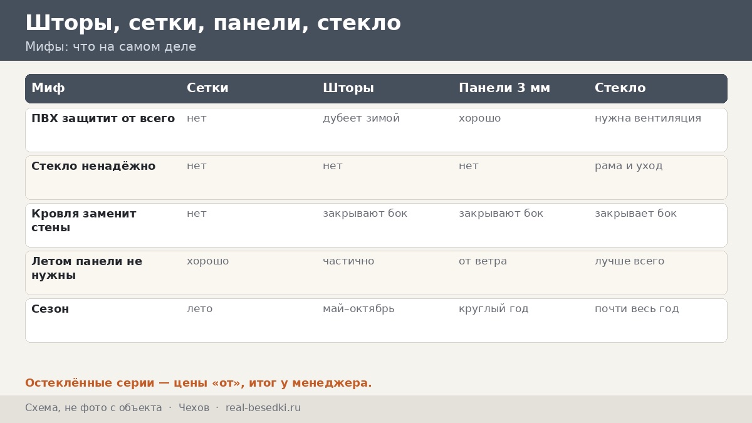Click the "Стекло" column header

coord(620,88)
